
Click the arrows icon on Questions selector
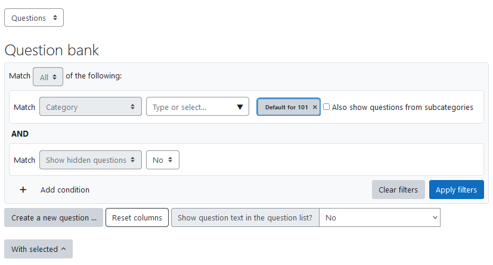pos(55,18)
